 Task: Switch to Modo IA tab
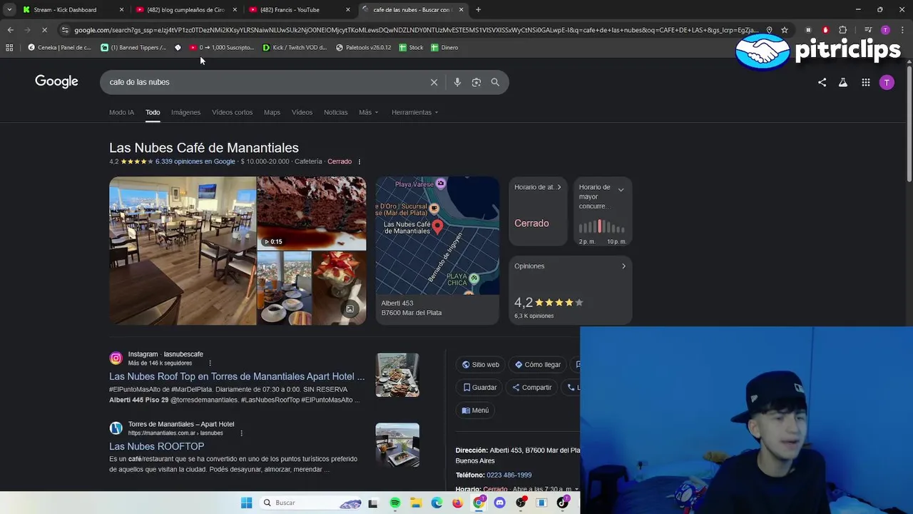121,112
